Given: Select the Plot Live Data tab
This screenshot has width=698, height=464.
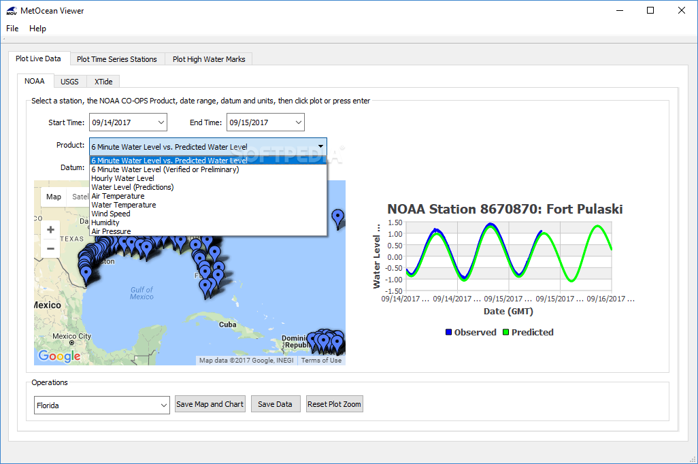Looking at the screenshot, I should click(x=38, y=59).
